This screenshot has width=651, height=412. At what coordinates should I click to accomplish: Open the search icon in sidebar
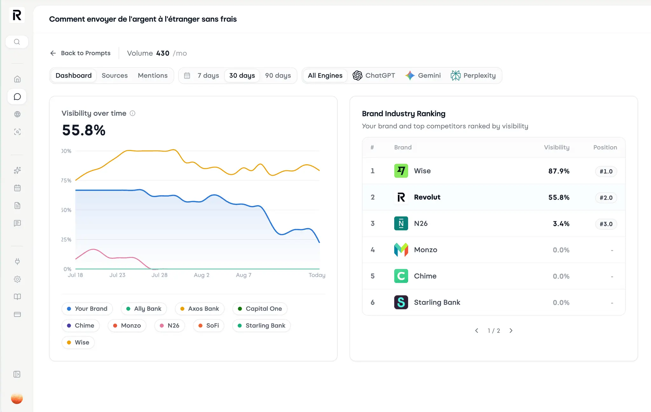pyautogui.click(x=17, y=42)
